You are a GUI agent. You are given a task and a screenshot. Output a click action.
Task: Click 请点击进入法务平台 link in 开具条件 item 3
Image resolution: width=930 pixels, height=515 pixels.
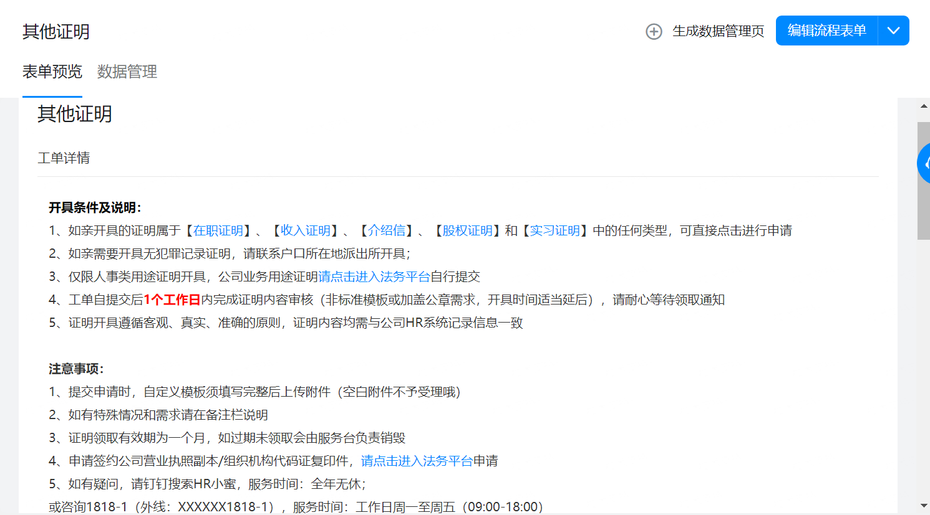tap(374, 276)
